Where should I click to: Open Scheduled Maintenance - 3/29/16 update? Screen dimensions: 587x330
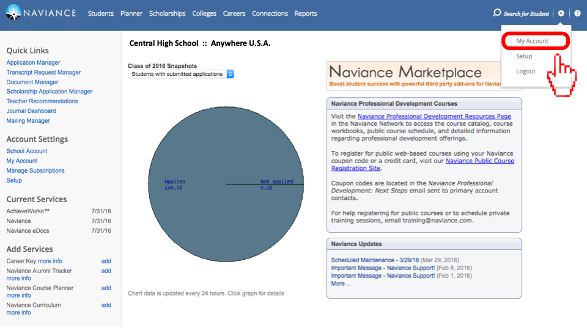375,260
